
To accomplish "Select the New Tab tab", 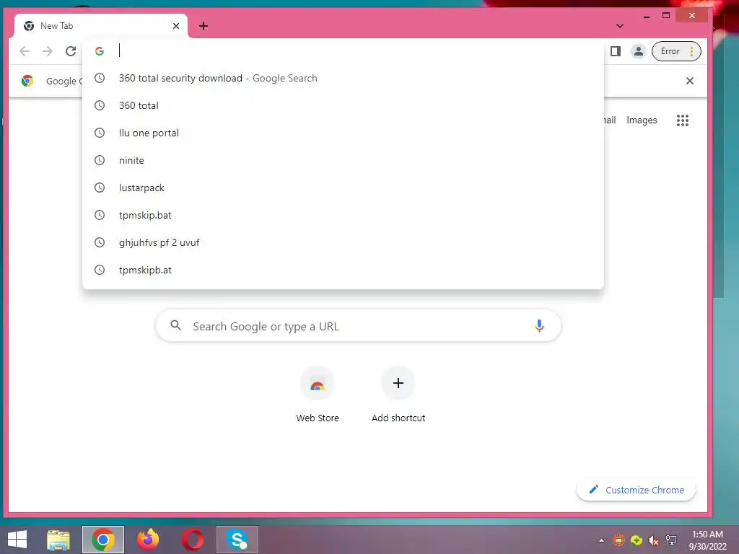I will point(101,26).
